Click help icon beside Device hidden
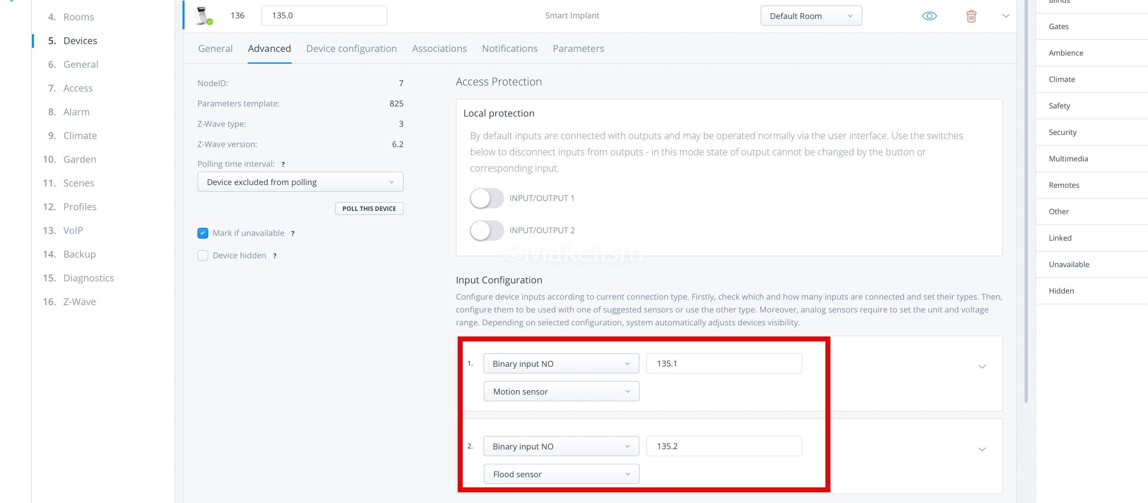The height and width of the screenshot is (503, 1148). click(275, 256)
